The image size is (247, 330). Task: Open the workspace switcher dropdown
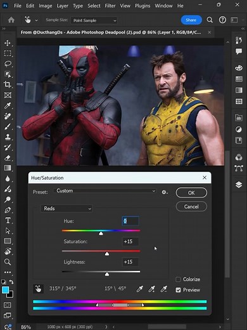(234, 20)
